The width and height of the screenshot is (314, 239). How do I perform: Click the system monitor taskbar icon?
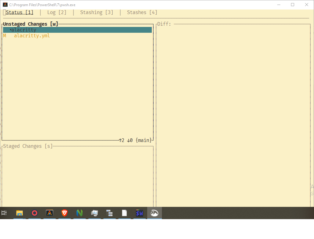point(94,213)
